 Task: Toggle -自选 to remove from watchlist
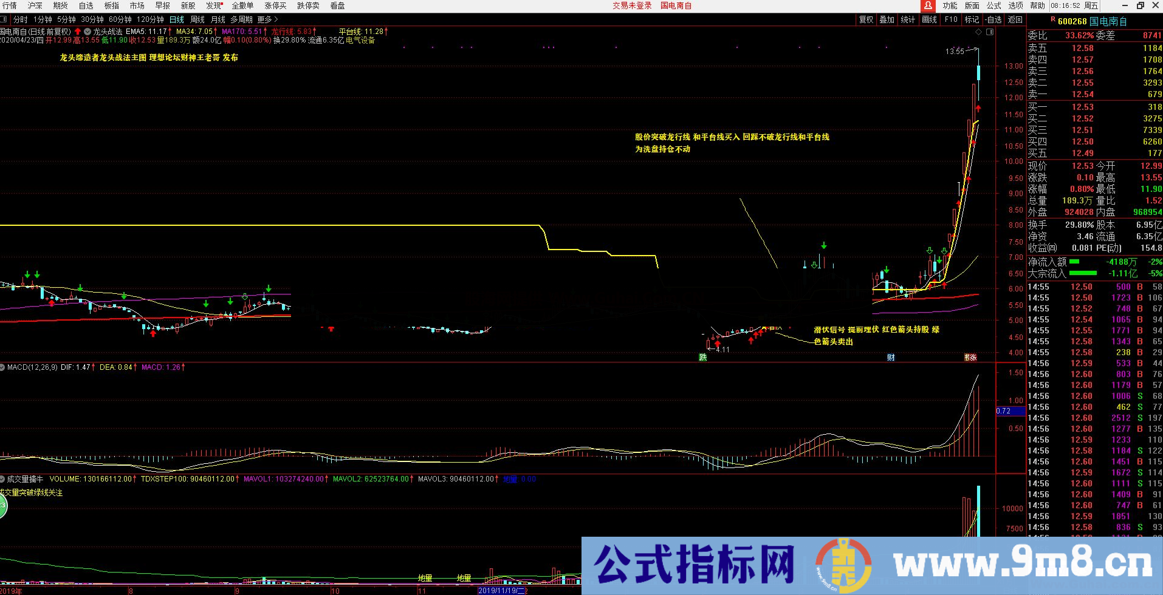(x=992, y=19)
